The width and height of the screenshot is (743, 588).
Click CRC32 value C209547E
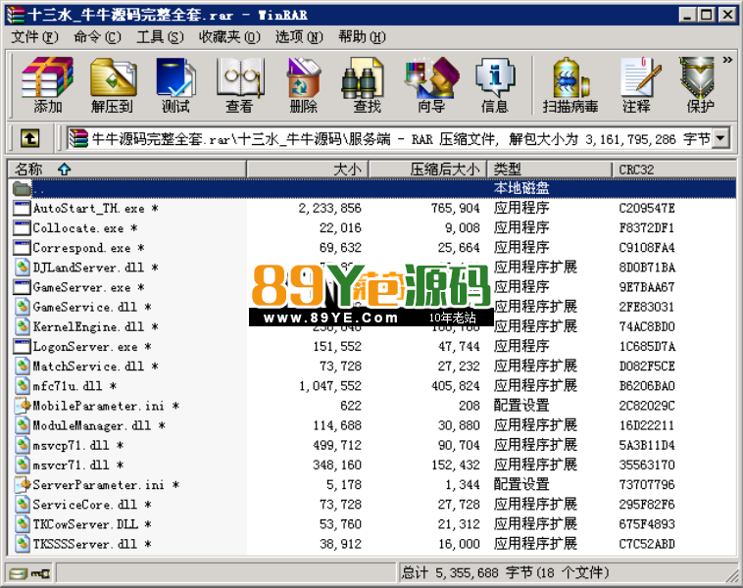(x=647, y=209)
